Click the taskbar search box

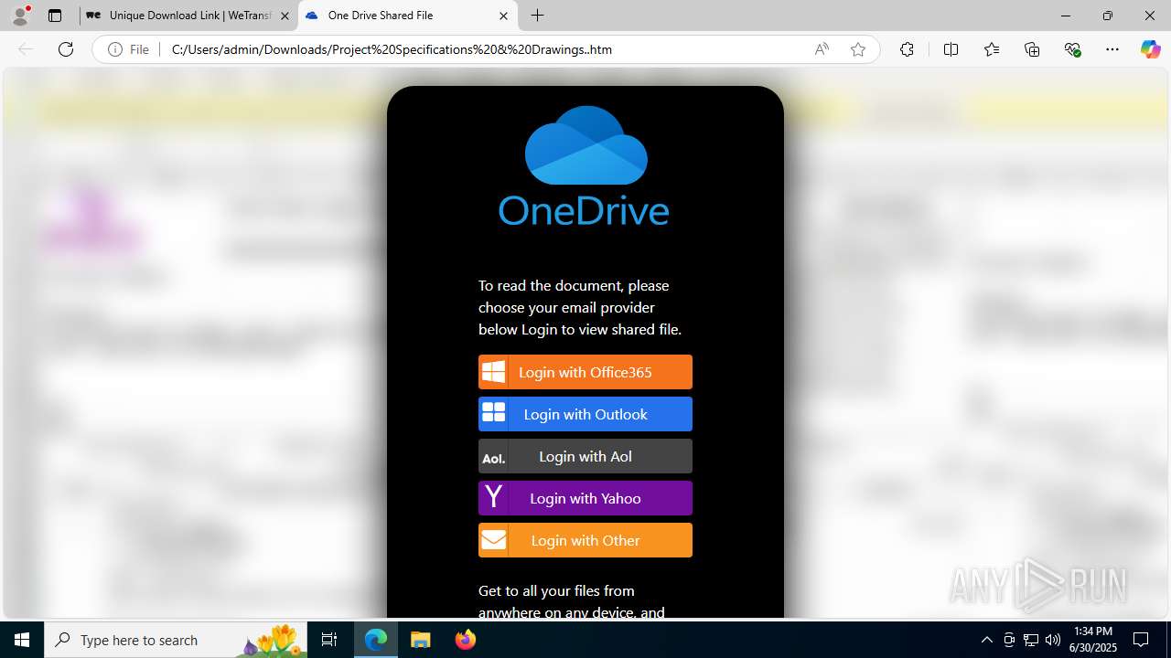[176, 640]
